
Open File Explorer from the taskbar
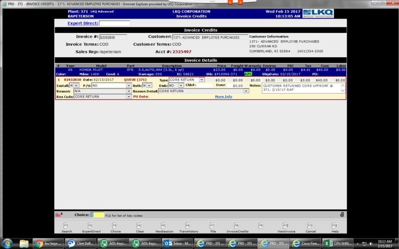coord(24,244)
